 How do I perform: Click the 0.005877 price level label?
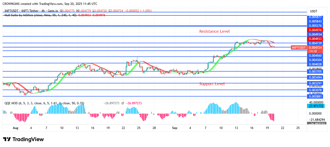(x=315, y=17)
